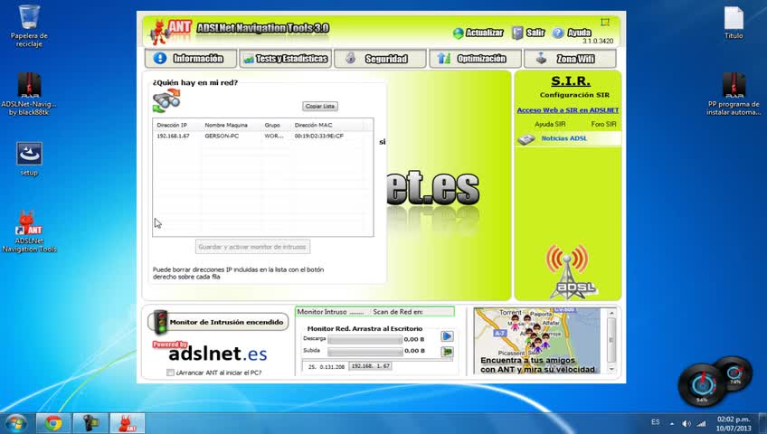Screen dimensions: 767x434
Task: Open Acceso Web a SIR en ADSLNET
Action: 567,110
